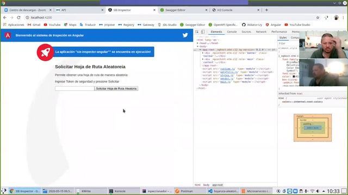Activate the DevTools element inspector picker
348x195 pixels.
tap(197, 32)
